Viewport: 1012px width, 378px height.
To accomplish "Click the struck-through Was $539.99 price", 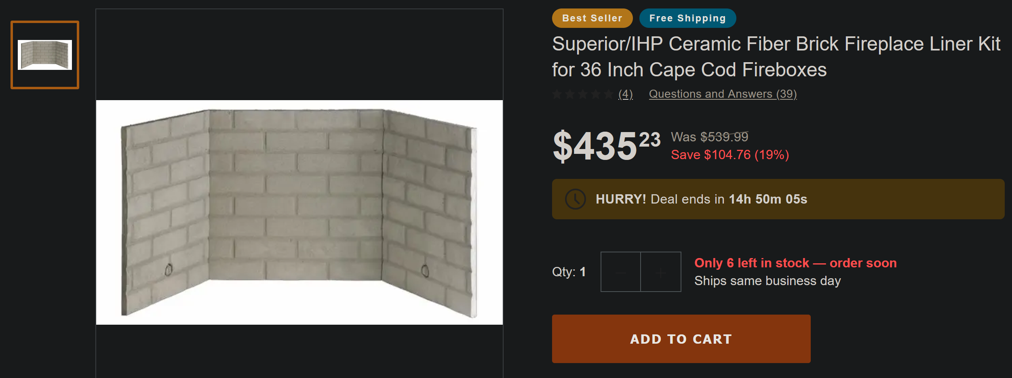I will click(x=709, y=137).
